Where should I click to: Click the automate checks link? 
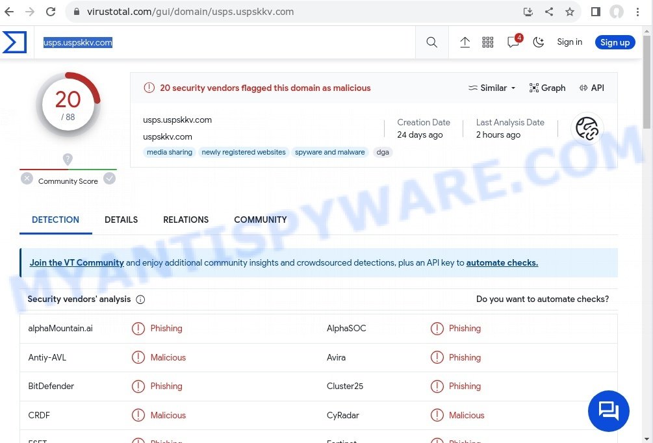point(502,262)
